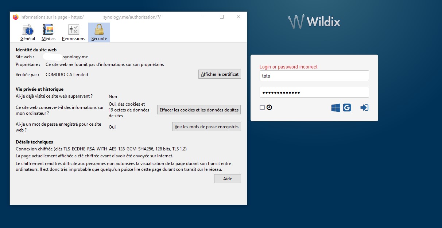Click the 'La page actuellement affichée a été chiffrée' line
The image size is (442, 228).
point(94,156)
